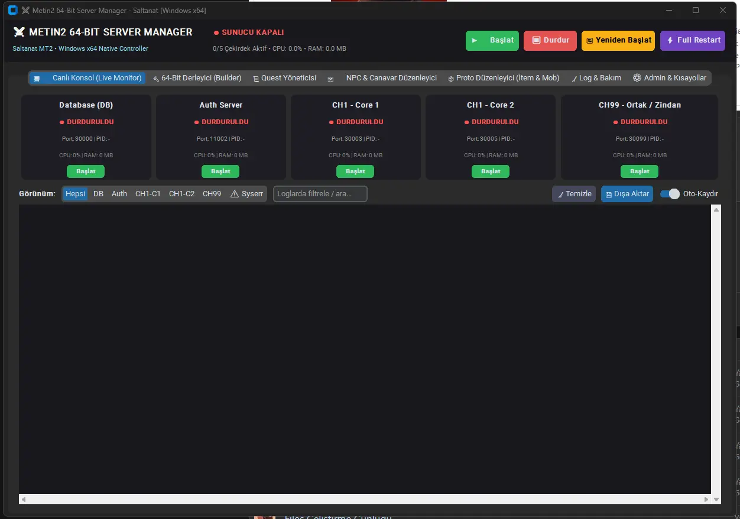Click the blue app icon in the title bar
This screenshot has height=519, width=740.
(12, 10)
